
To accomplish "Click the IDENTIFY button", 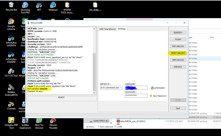I will tap(178, 33).
